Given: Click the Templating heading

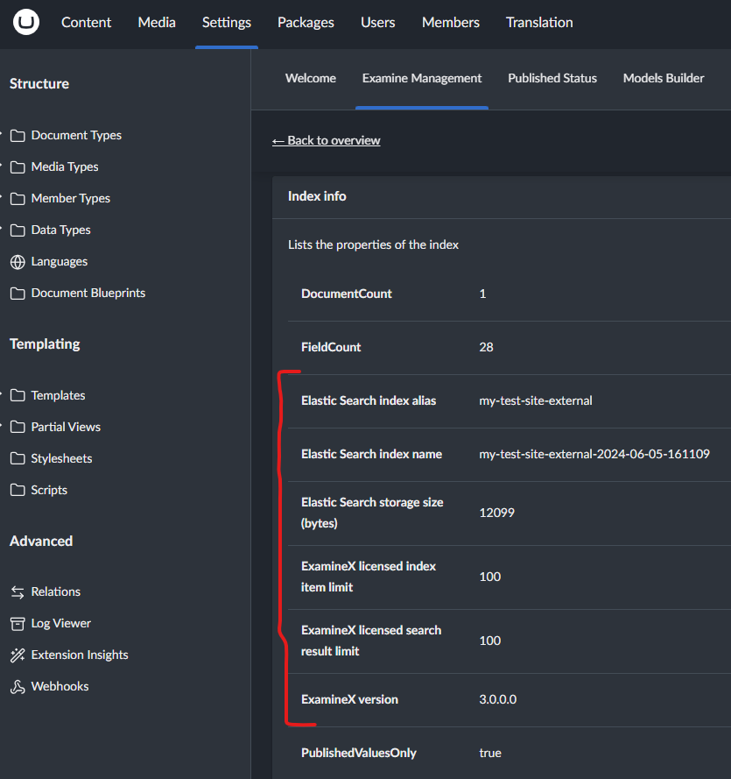Looking at the screenshot, I should click(45, 343).
